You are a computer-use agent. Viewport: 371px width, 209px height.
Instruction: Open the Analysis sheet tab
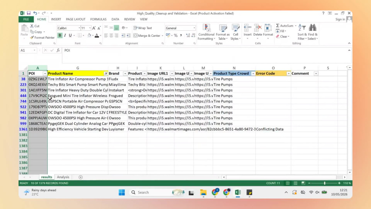[x=63, y=177]
